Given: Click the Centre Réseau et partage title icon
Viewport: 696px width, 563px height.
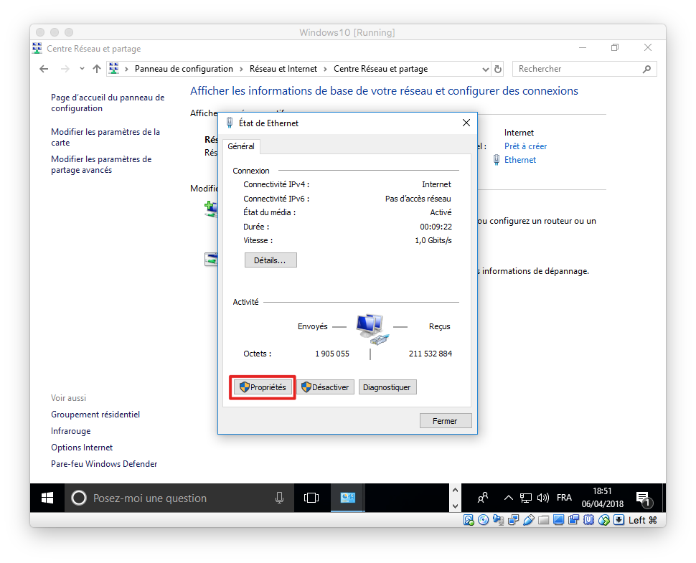Looking at the screenshot, I should [37, 48].
